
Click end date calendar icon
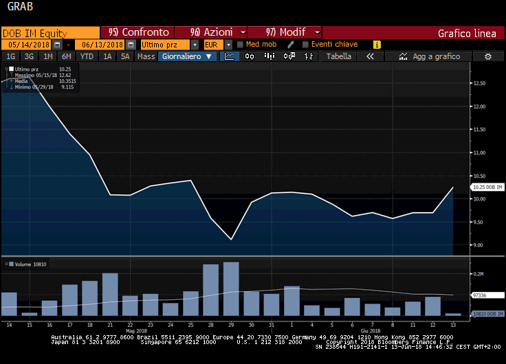[x=130, y=45]
